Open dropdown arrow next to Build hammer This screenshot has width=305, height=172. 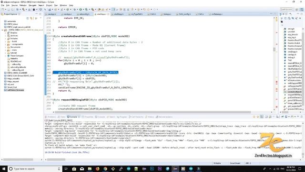26,10
